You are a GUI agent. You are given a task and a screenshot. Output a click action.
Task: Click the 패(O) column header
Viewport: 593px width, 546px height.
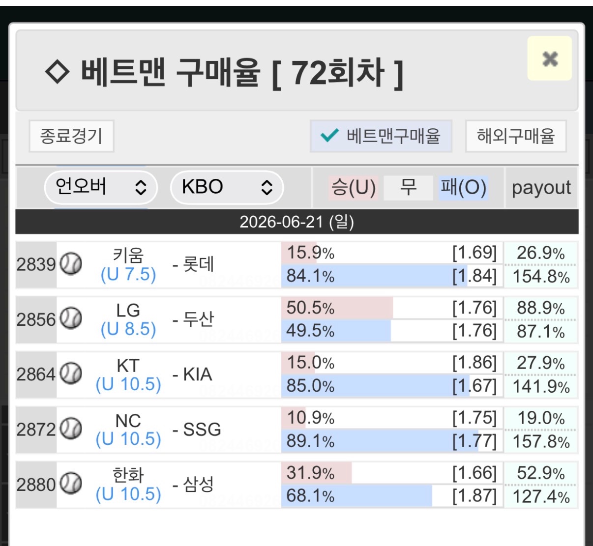tap(463, 188)
